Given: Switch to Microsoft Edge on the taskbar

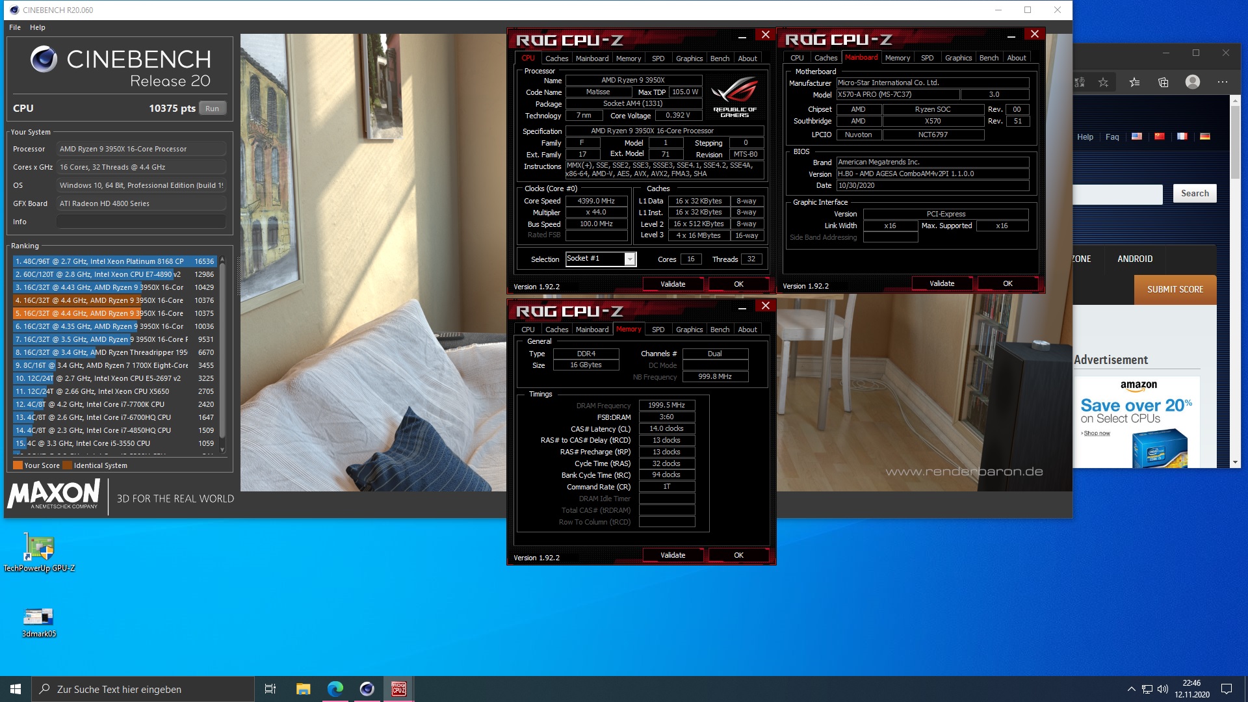Looking at the screenshot, I should click(335, 689).
